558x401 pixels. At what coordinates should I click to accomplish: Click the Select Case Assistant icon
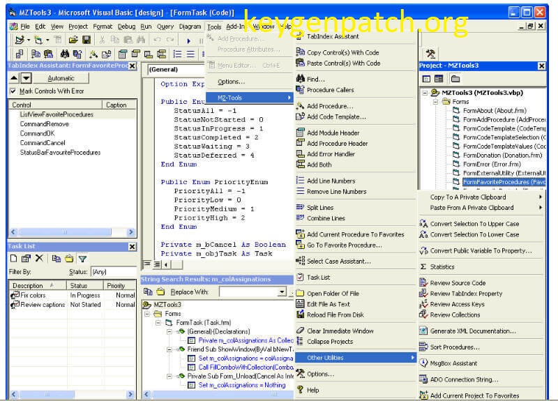[x=301, y=261]
